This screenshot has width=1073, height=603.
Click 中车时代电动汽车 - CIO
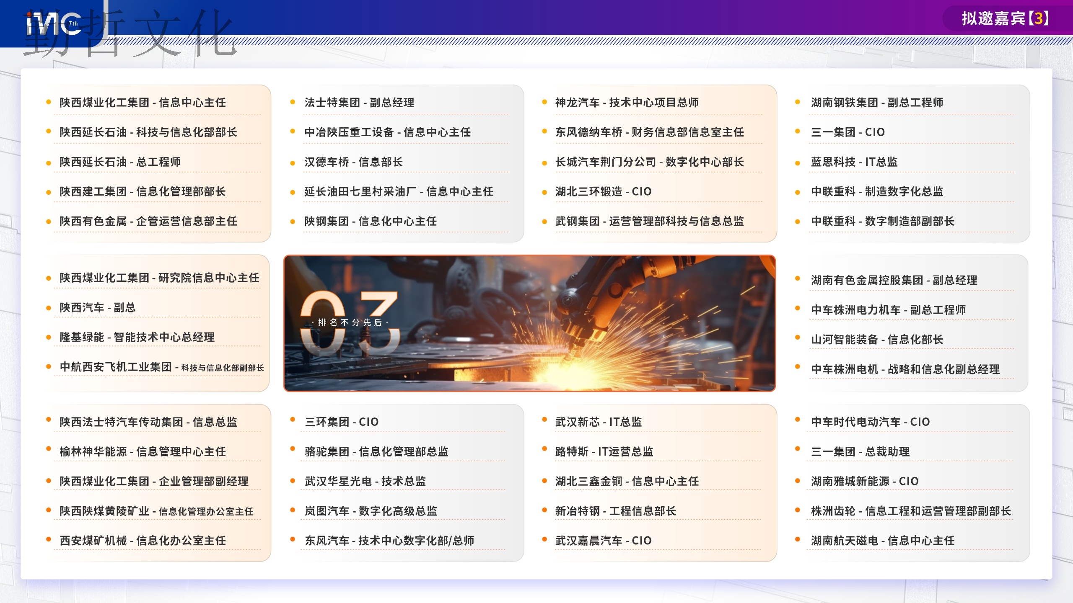tap(871, 422)
